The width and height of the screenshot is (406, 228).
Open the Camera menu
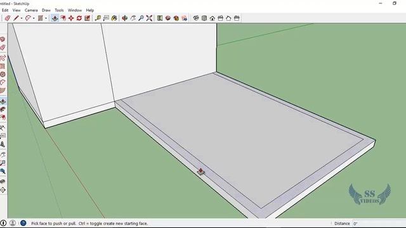coord(31,10)
